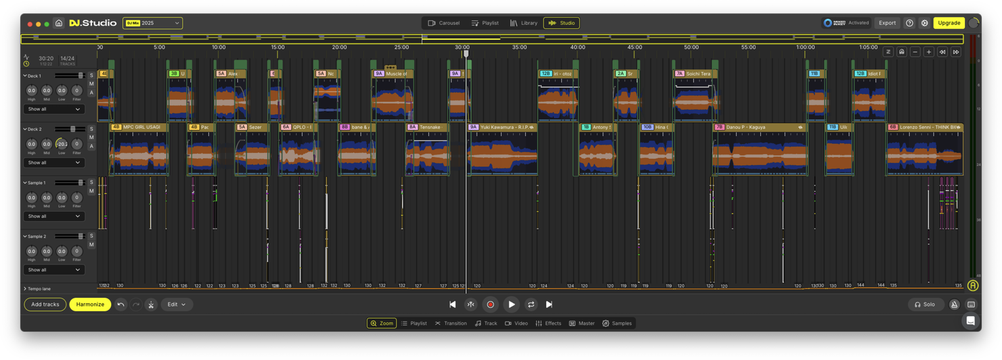Solo Deck 1 with the S button

pos(91,76)
